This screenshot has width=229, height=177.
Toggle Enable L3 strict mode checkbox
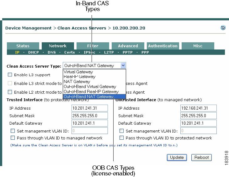tap(10, 83)
